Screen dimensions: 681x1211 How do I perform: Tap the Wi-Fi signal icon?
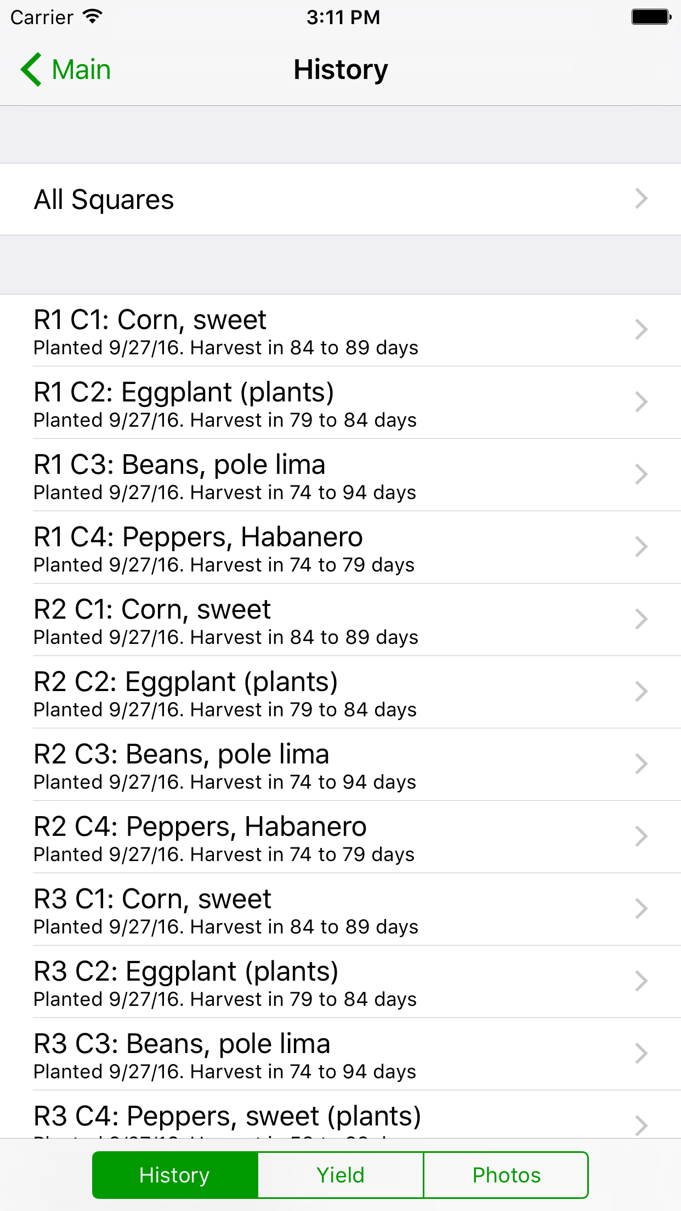93,16
